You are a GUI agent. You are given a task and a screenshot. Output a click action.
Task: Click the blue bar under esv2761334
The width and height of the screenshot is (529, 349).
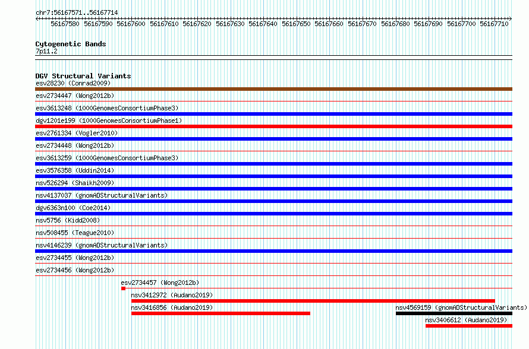273,139
